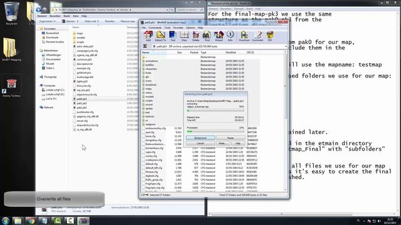The height and width of the screenshot is (225, 401).
Task: Click the View icon in WinRAR
Action: click(184, 36)
